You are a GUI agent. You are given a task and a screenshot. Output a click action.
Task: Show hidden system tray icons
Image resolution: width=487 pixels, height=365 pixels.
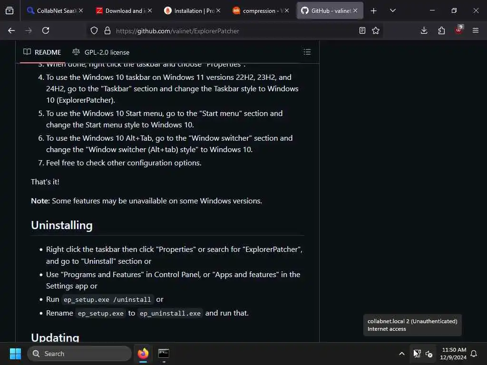[402, 354]
